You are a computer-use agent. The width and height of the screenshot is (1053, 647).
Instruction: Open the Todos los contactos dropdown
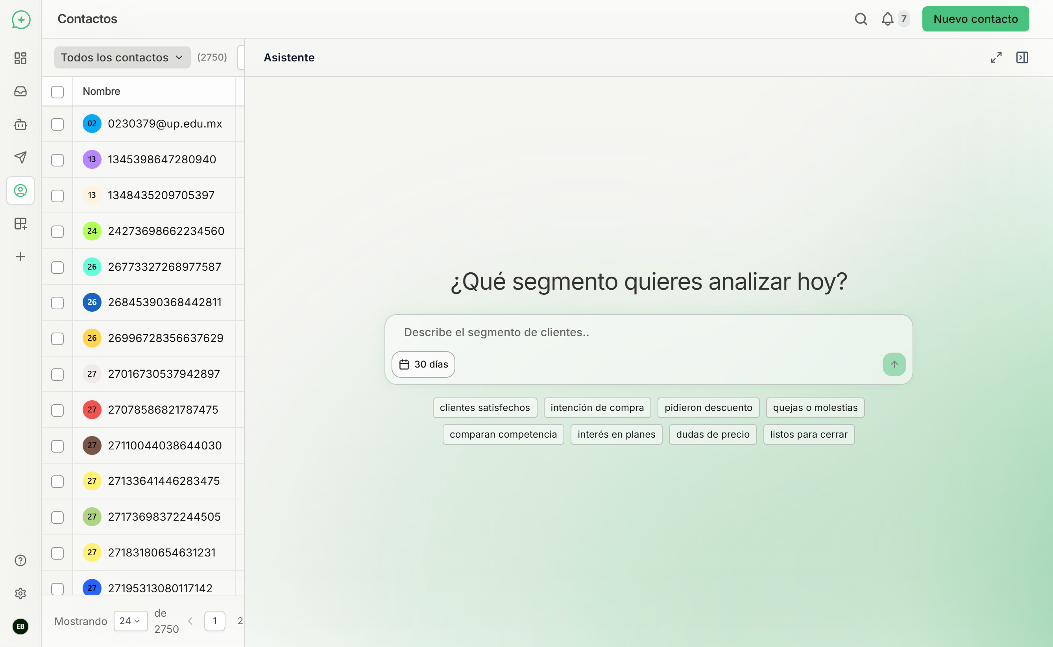122,57
